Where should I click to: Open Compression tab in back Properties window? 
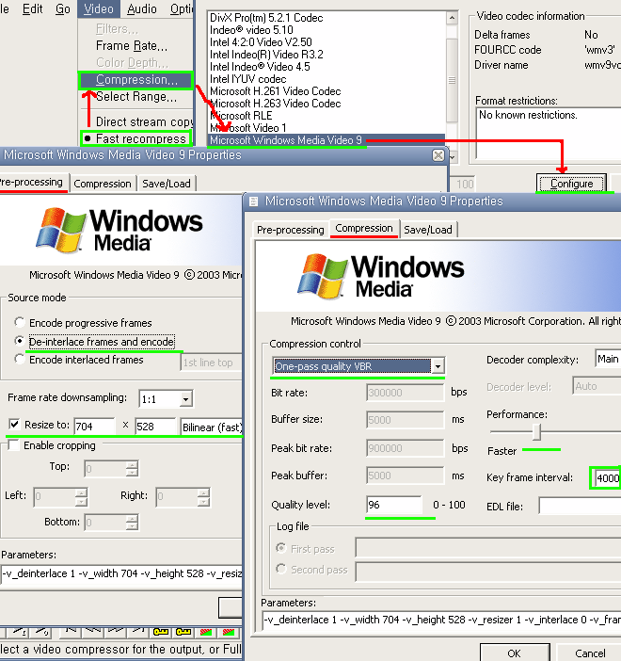[103, 184]
